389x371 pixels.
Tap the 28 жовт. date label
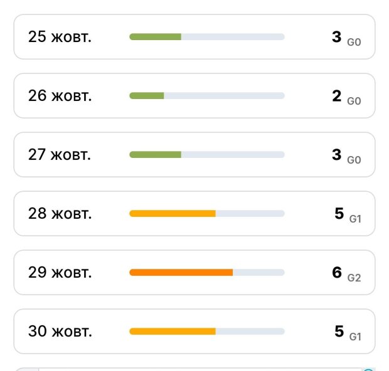(60, 214)
